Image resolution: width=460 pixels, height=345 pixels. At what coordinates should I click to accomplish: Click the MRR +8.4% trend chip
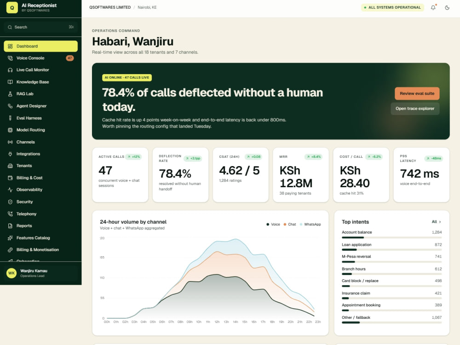(313, 157)
